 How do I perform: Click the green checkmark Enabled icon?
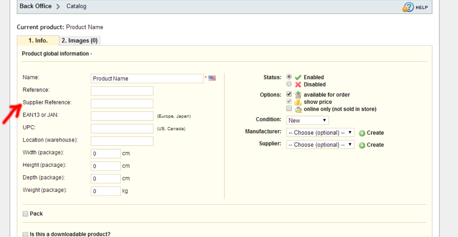(298, 78)
